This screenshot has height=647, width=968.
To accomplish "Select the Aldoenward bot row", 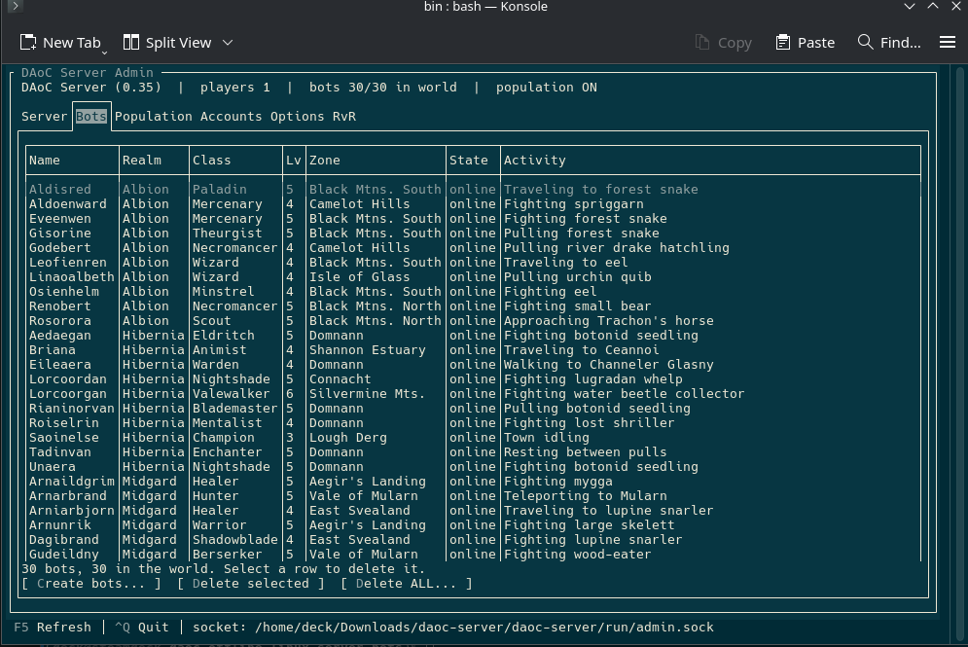I will coord(474,203).
